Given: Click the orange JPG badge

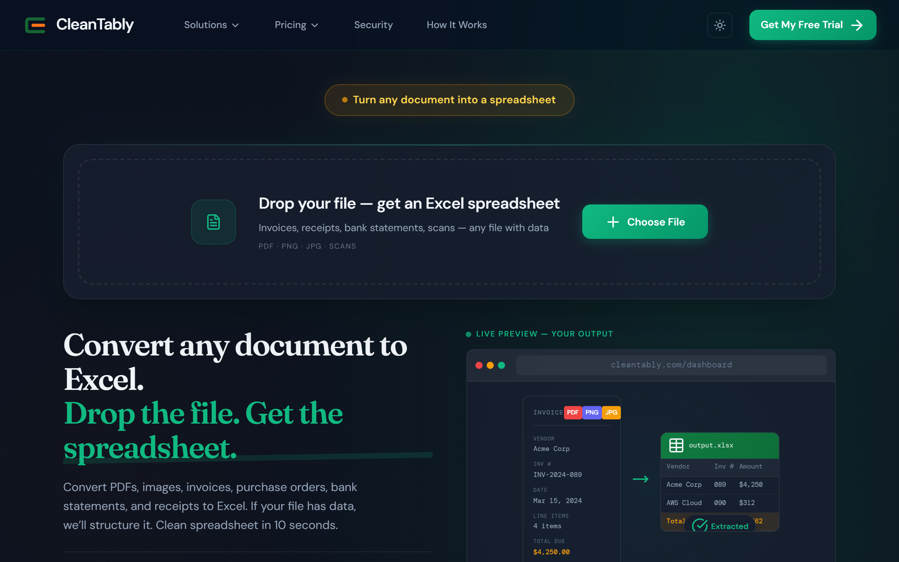Looking at the screenshot, I should 611,412.
